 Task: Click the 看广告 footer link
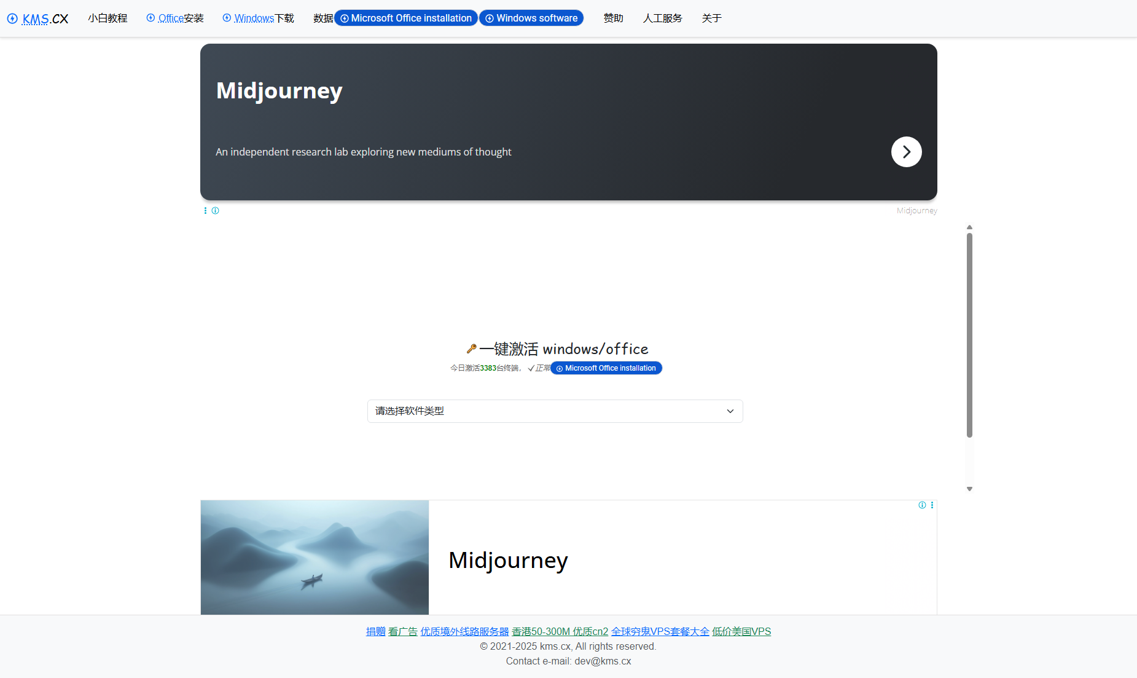403,631
